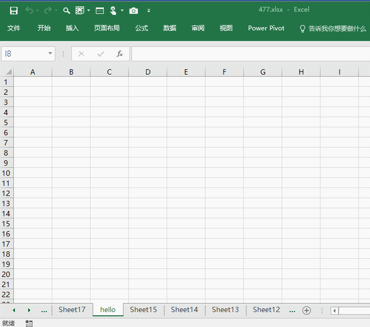The image size is (370, 327).
Task: Select the column D header
Action: 147,72
